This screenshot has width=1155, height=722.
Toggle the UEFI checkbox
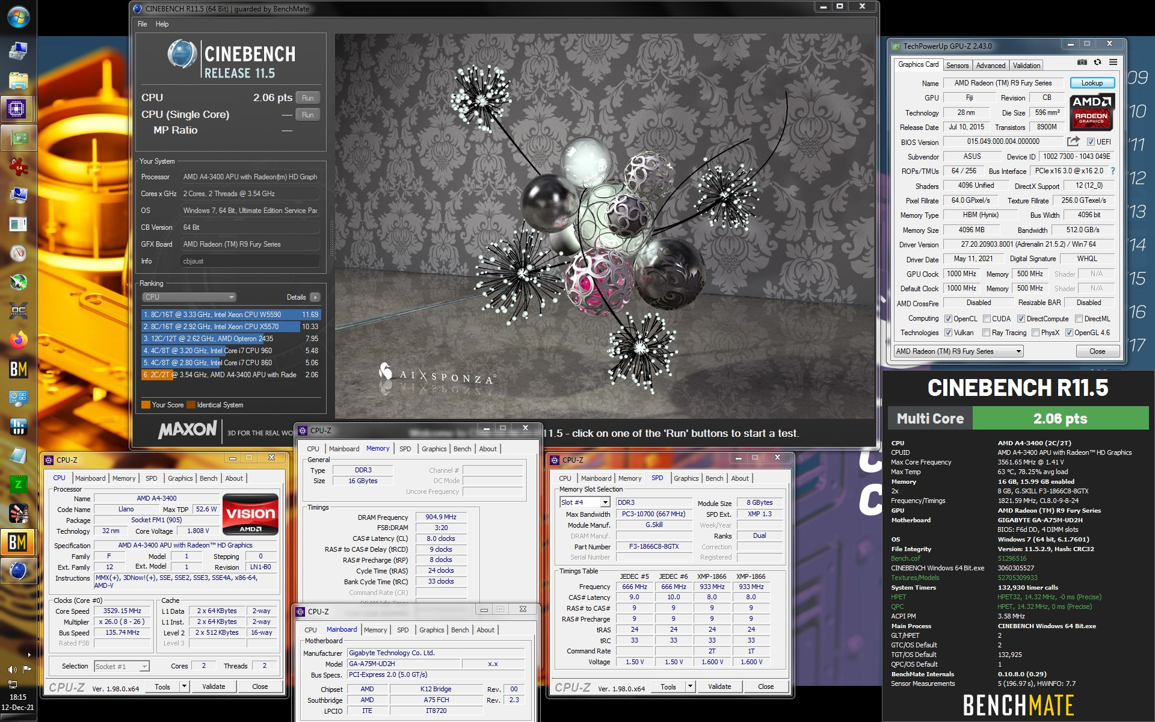(1091, 142)
